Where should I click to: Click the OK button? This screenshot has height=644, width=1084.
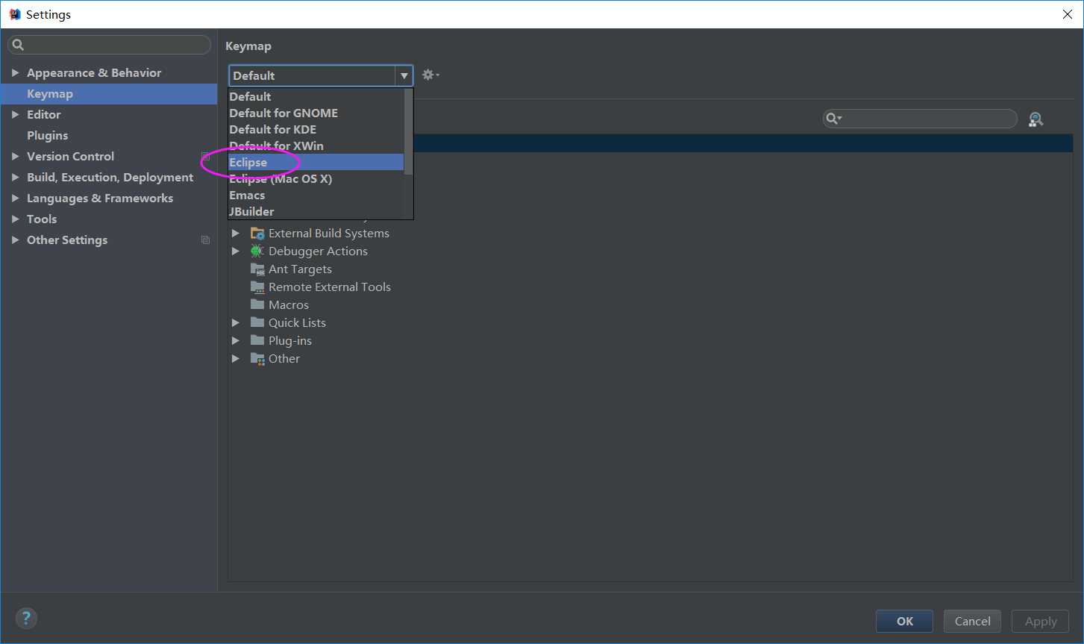pyautogui.click(x=904, y=621)
